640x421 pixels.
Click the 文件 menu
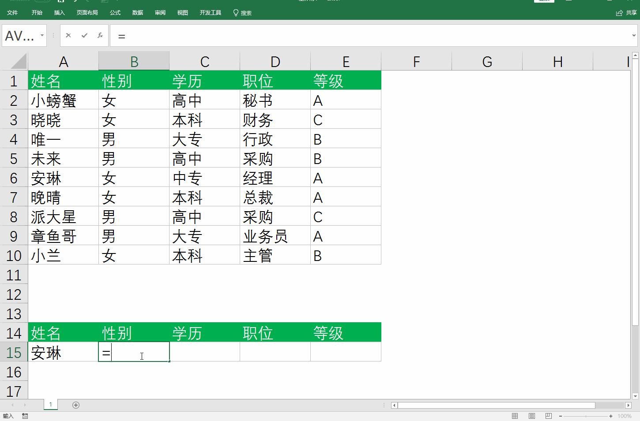[x=13, y=13]
